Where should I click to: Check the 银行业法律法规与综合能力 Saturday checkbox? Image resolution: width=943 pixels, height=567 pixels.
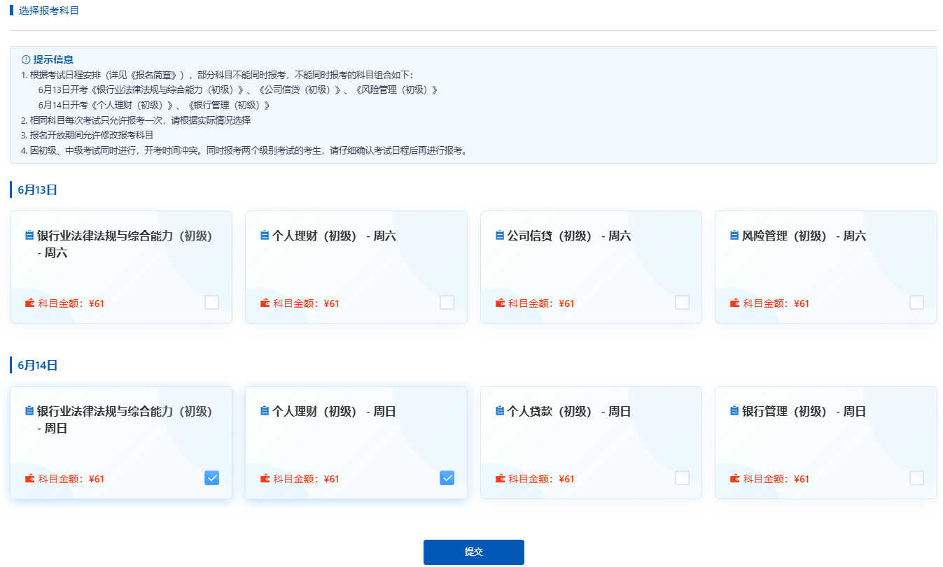point(211,303)
